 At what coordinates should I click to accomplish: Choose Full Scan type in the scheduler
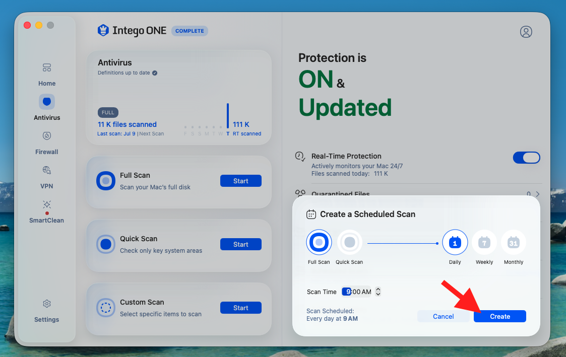[x=319, y=242]
